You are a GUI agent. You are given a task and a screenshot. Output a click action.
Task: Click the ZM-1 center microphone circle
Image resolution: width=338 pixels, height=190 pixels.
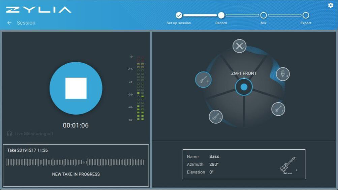coord(244,87)
